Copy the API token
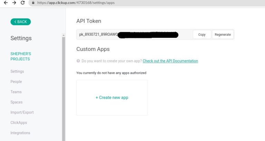 click(202, 34)
